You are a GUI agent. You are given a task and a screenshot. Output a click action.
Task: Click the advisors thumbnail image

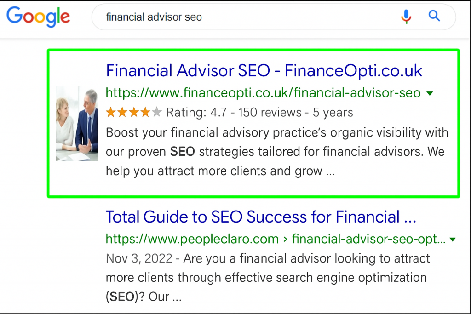(x=77, y=123)
